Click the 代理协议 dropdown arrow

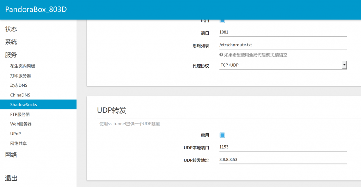[344, 65]
